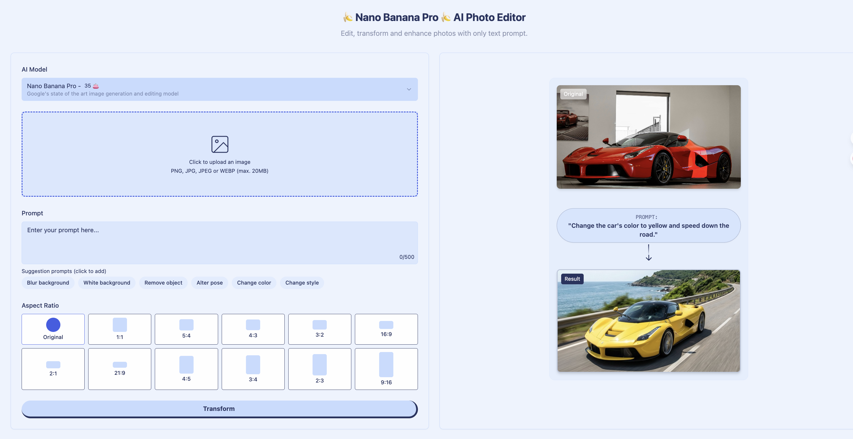This screenshot has width=853, height=439.
Task: Click the Change color suggestion chip
Action: click(254, 283)
